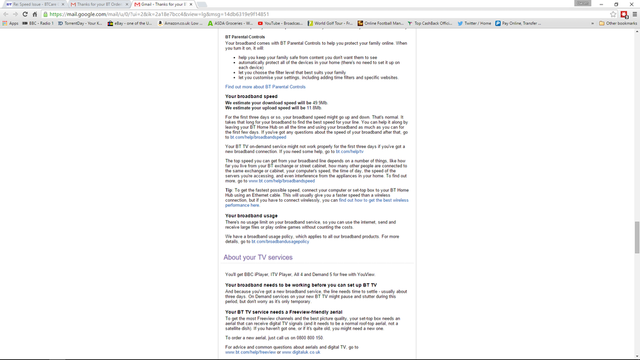Viewport: 640px width, 360px height.
Task: Open the YouTube - Broadcast bookmark
Action: [x=280, y=23]
